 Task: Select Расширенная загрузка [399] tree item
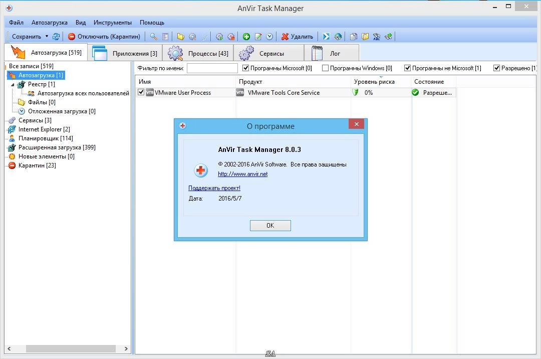(x=57, y=147)
